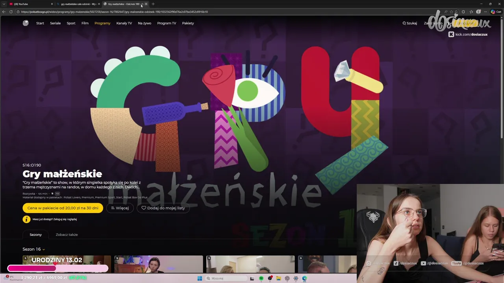Open the Seriale menu item

tap(55, 23)
